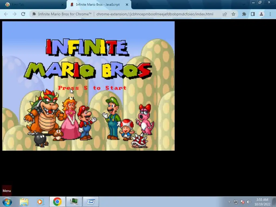This screenshot has height=207, width=276.
Task: Minimize the Chrome window
Action: (253, 2)
